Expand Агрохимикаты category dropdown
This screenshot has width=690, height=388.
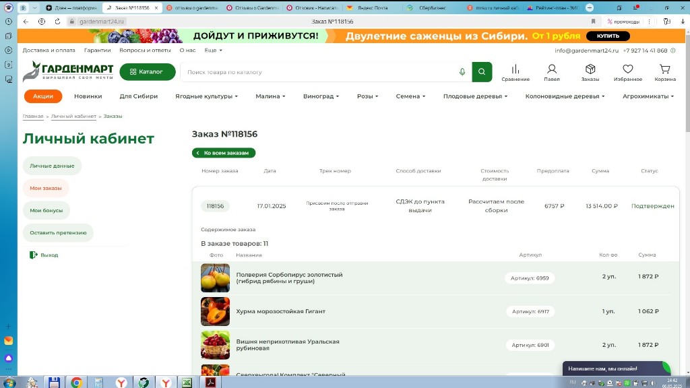(648, 96)
